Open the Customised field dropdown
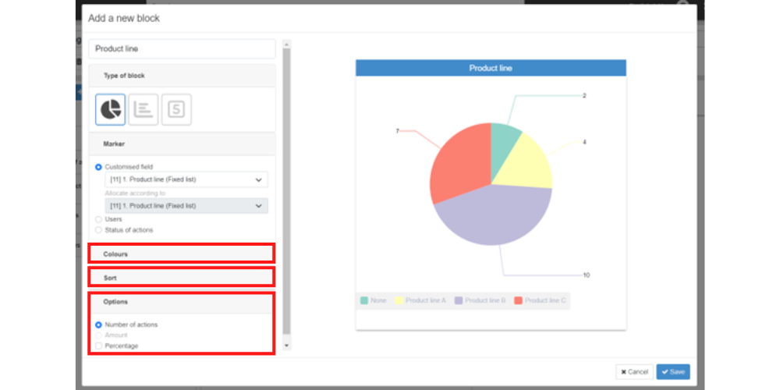This screenshot has width=780, height=390. (186, 180)
